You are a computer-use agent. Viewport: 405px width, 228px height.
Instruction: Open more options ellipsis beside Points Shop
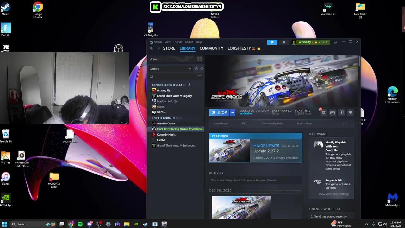pos(345,124)
